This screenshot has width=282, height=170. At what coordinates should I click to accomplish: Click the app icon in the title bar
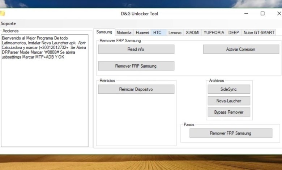click(x=3, y=14)
